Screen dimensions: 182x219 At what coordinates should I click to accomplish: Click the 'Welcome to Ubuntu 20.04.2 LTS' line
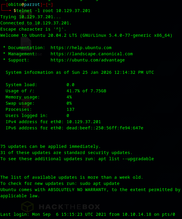(x=86, y=35)
